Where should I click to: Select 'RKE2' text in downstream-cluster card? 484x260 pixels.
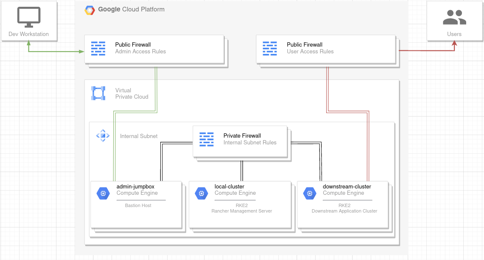click(344, 205)
